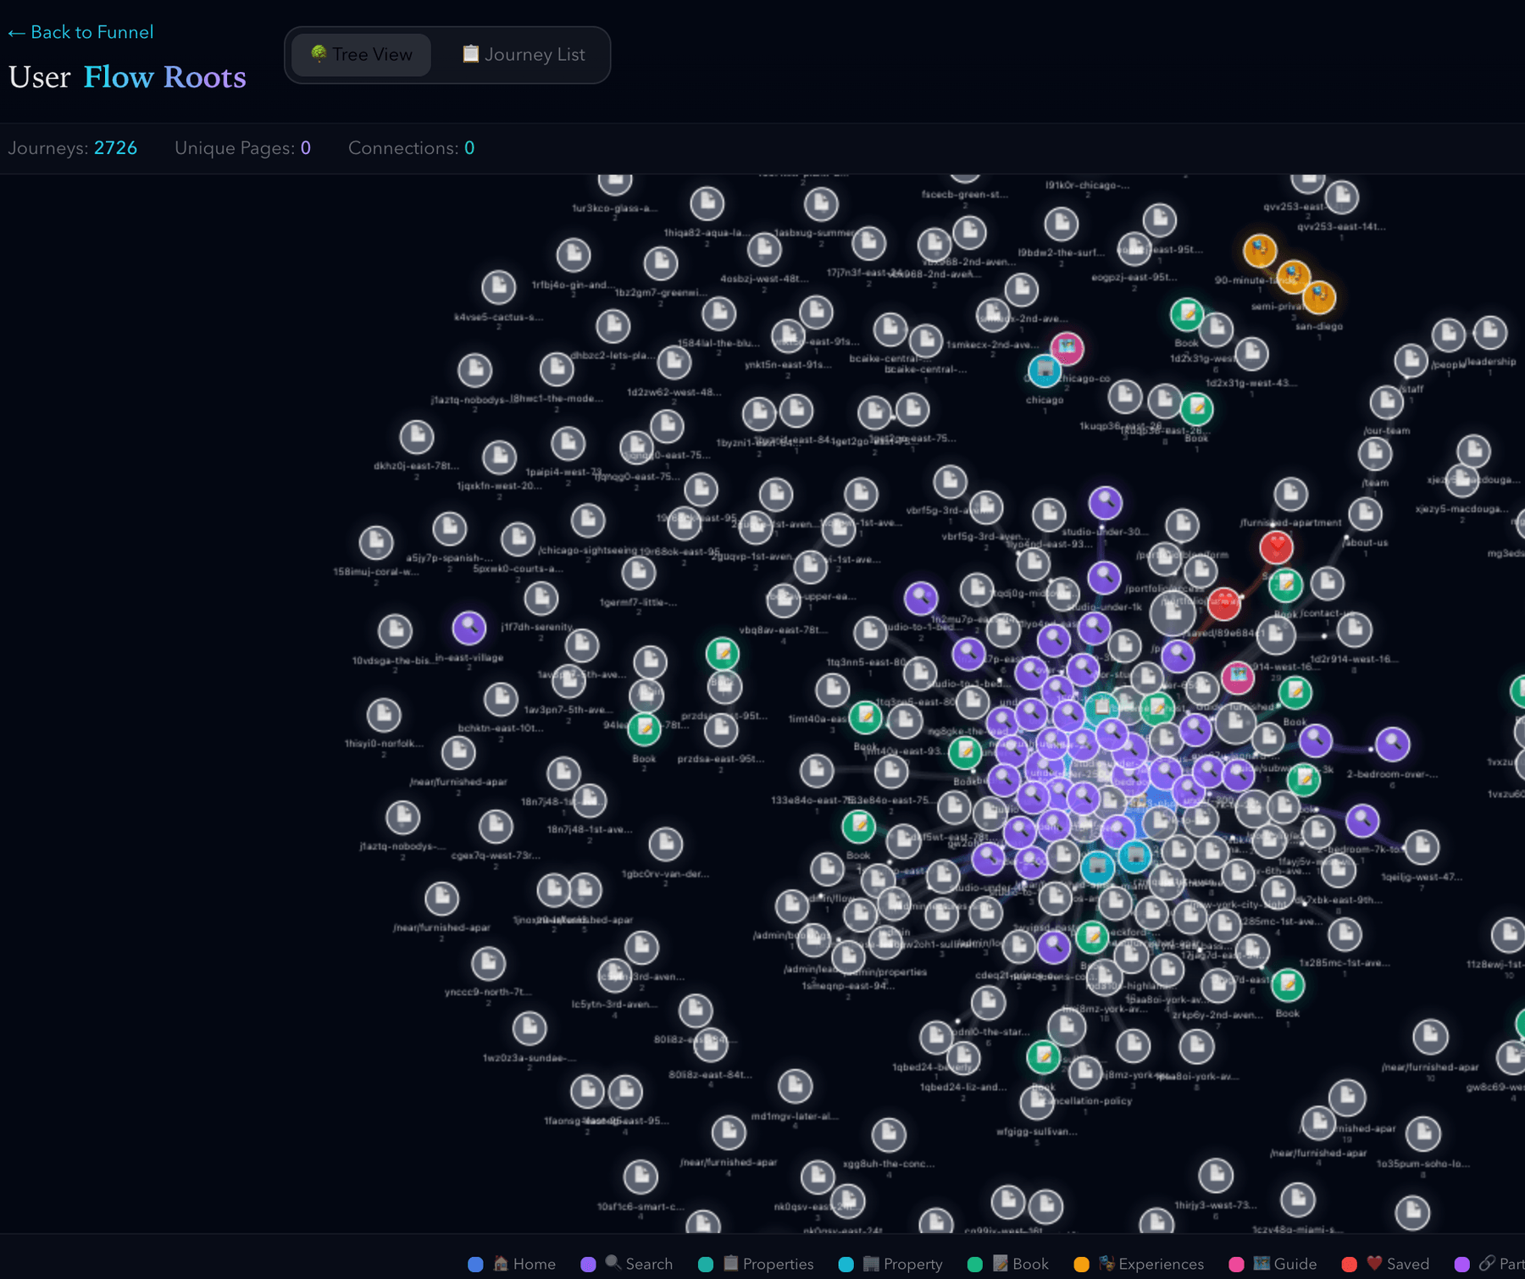Screen dimensions: 1525x1279
Task: Select the 5pxwk0-courts-a page node
Action: coord(518,540)
